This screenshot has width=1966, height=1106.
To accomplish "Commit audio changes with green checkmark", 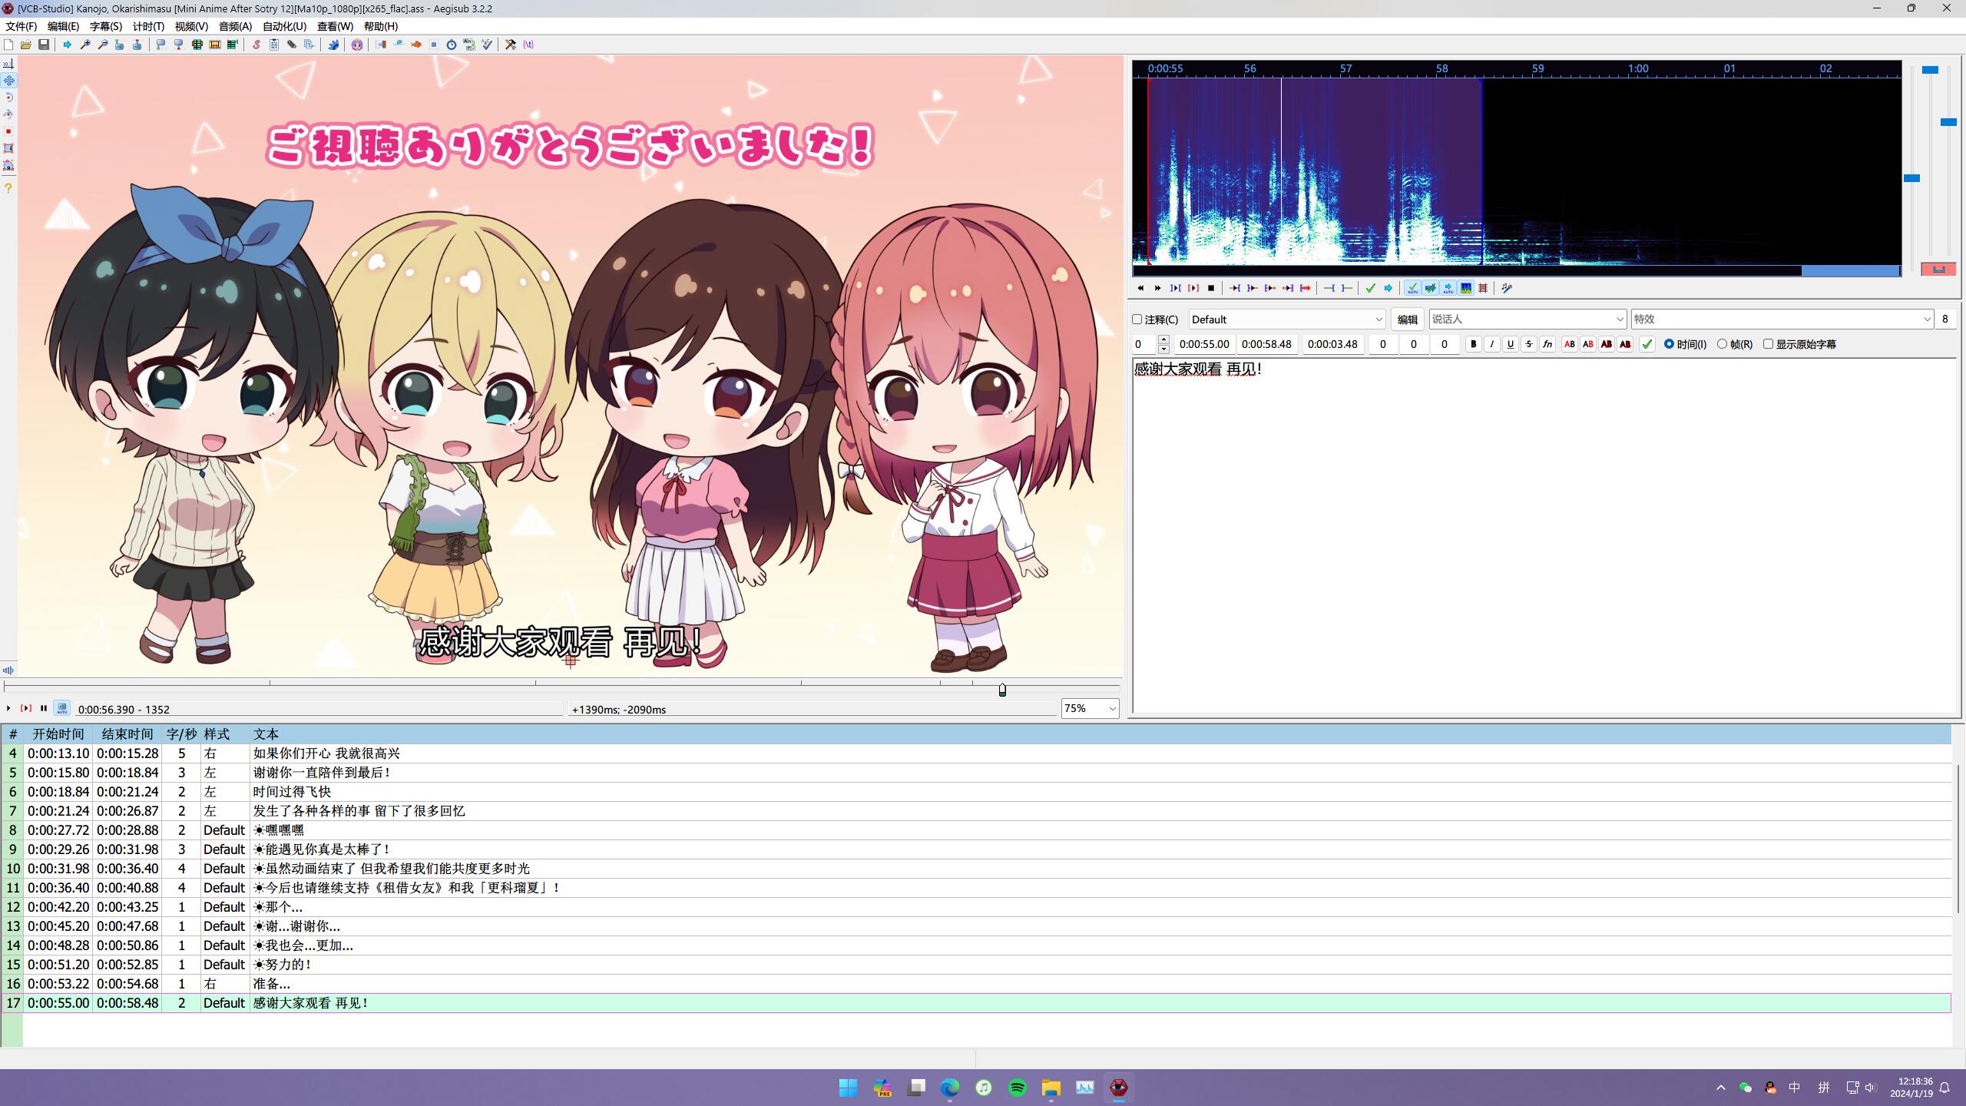I will point(1371,288).
